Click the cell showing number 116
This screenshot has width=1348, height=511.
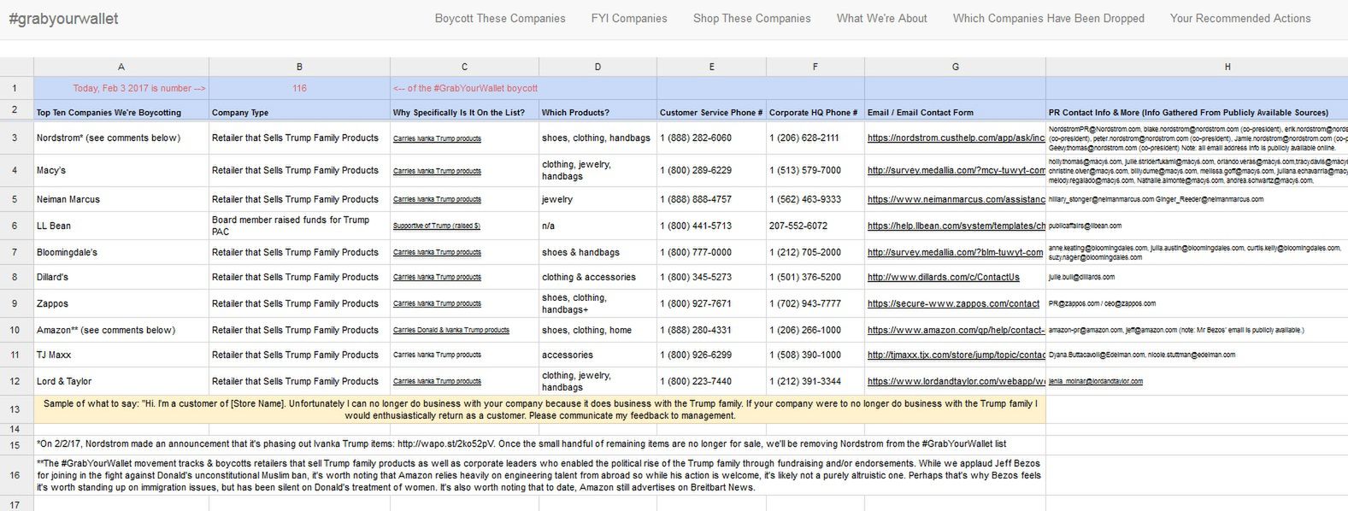click(299, 88)
